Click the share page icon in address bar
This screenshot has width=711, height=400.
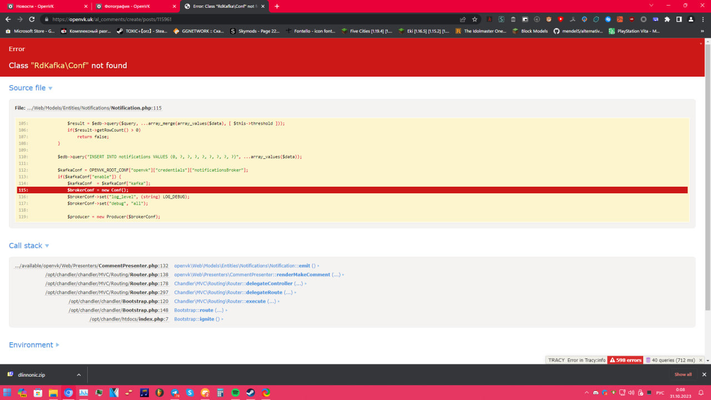[x=463, y=19]
